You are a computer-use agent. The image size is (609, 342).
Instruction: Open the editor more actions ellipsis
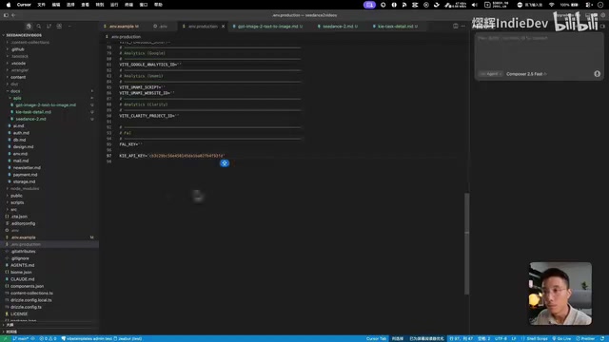coord(463,26)
